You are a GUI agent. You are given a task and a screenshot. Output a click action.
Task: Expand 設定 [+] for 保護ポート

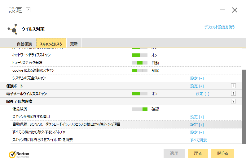click(197, 86)
